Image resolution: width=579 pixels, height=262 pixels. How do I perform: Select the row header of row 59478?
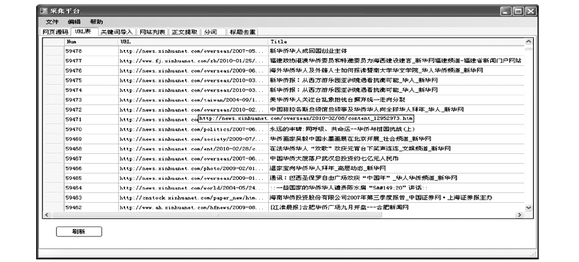tap(53, 51)
